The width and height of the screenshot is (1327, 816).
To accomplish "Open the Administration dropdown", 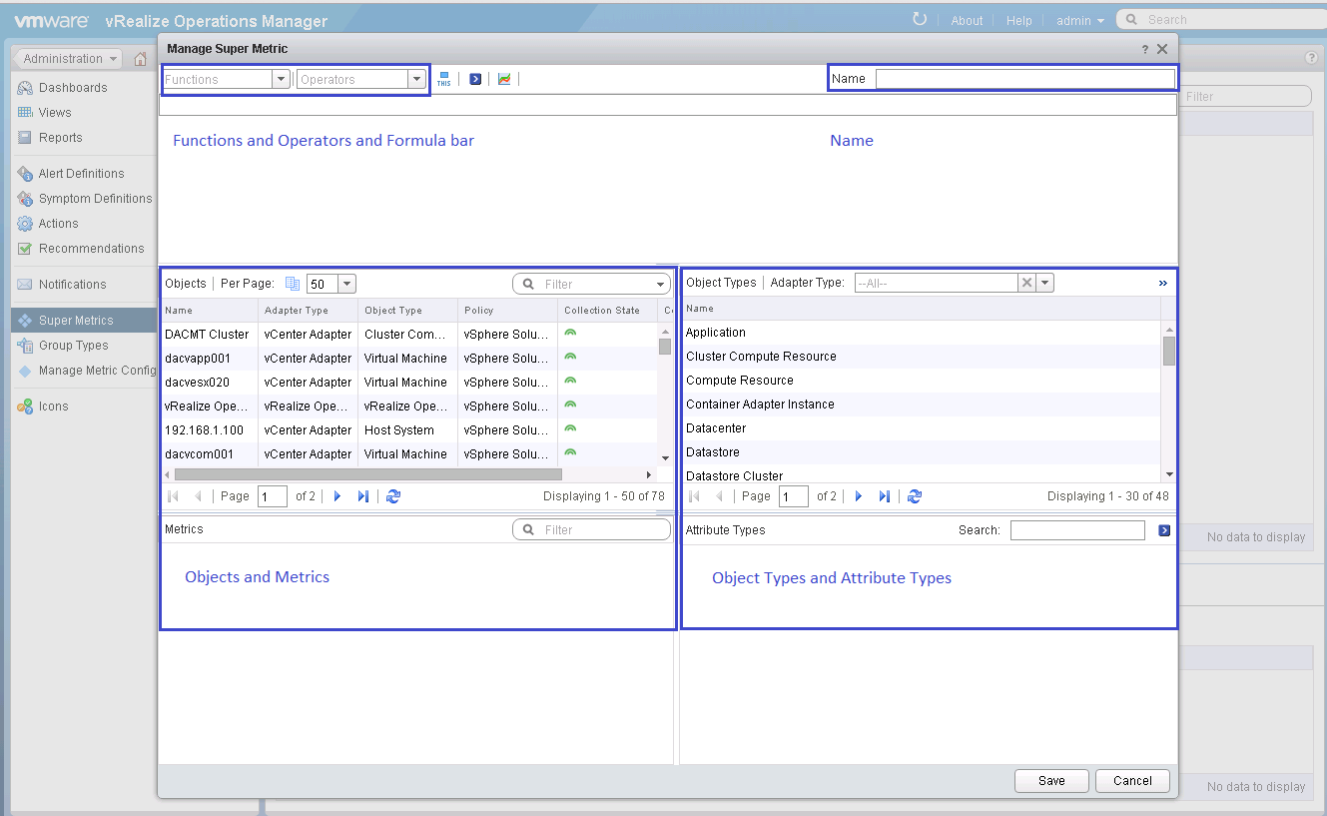I will tap(68, 59).
